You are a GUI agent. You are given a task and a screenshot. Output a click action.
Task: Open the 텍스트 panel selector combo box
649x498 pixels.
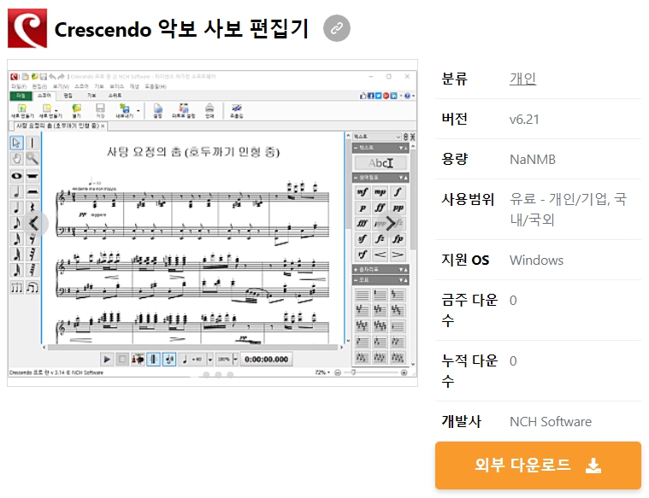[377, 137]
